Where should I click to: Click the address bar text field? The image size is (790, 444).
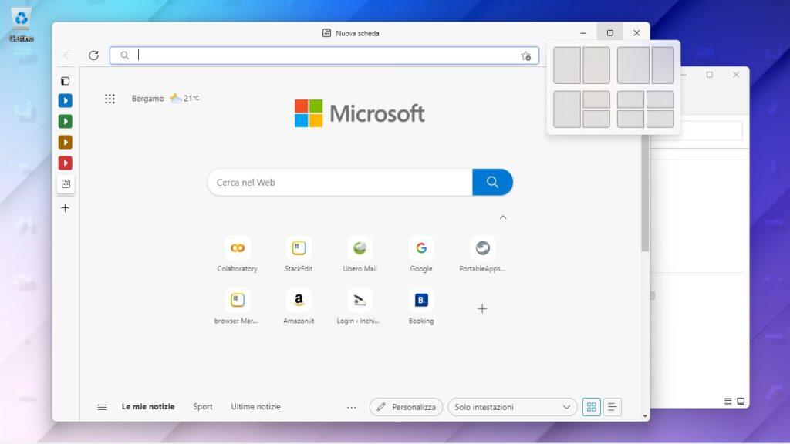tap(325, 55)
